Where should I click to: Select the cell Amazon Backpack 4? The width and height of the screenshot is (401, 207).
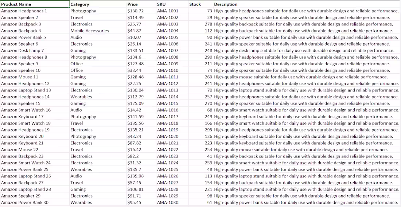[35, 31]
